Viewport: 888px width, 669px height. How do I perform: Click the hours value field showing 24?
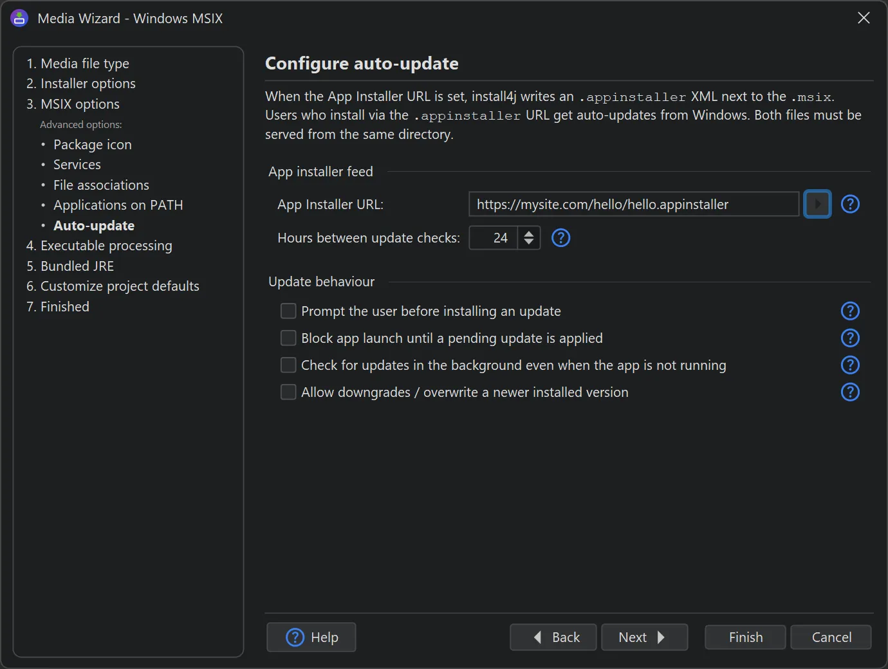coord(494,238)
